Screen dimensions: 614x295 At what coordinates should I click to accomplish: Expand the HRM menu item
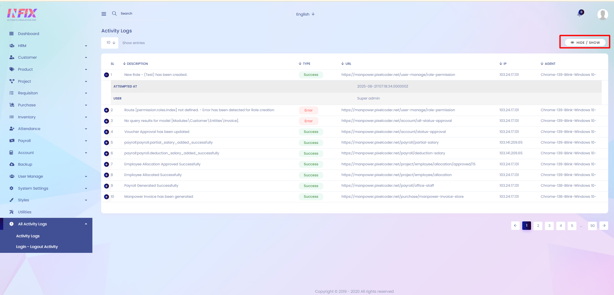click(22, 46)
